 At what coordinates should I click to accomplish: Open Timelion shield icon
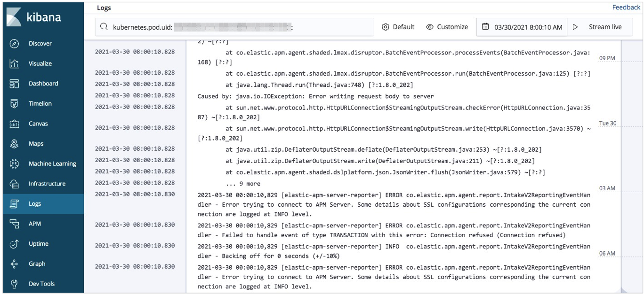click(14, 104)
